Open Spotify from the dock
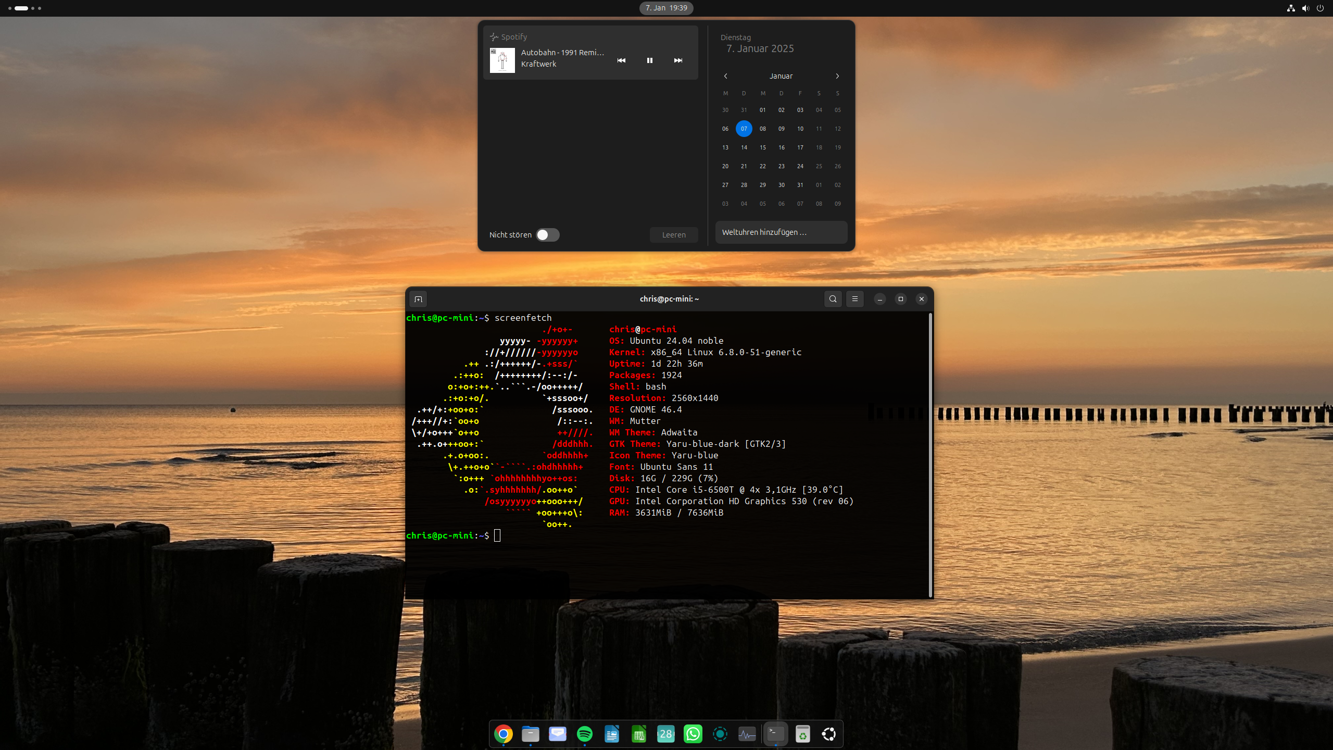1333x750 pixels. coord(584,734)
